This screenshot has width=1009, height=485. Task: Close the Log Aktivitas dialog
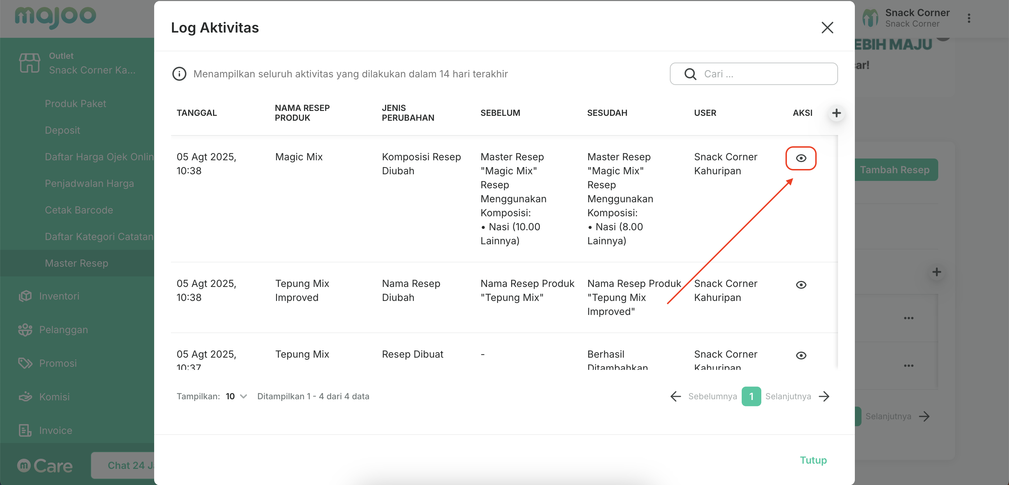pyautogui.click(x=827, y=28)
